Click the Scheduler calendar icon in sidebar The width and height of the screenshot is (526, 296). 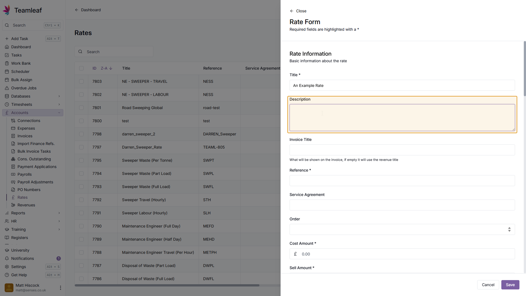click(7, 72)
